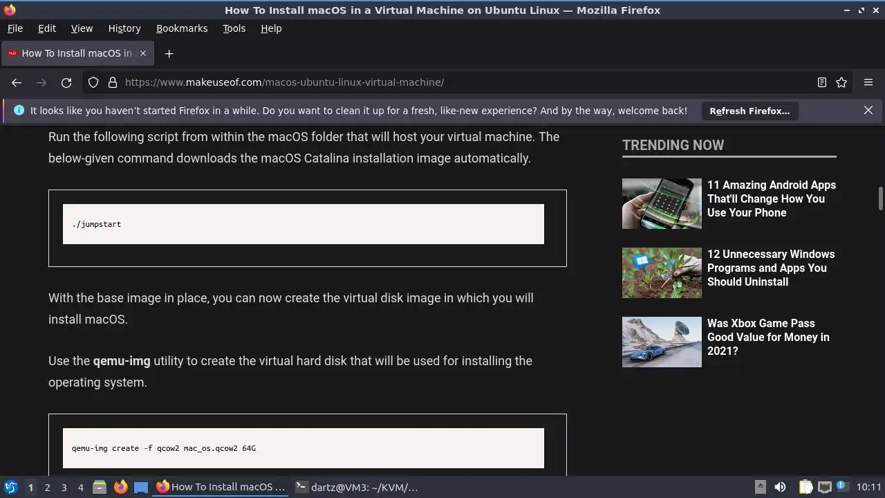
Task: Click the Refresh Firefox… button
Action: click(x=749, y=111)
